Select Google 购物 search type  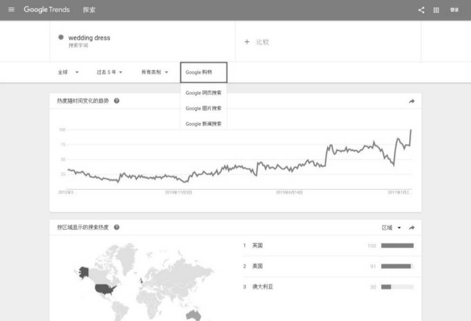coord(204,72)
